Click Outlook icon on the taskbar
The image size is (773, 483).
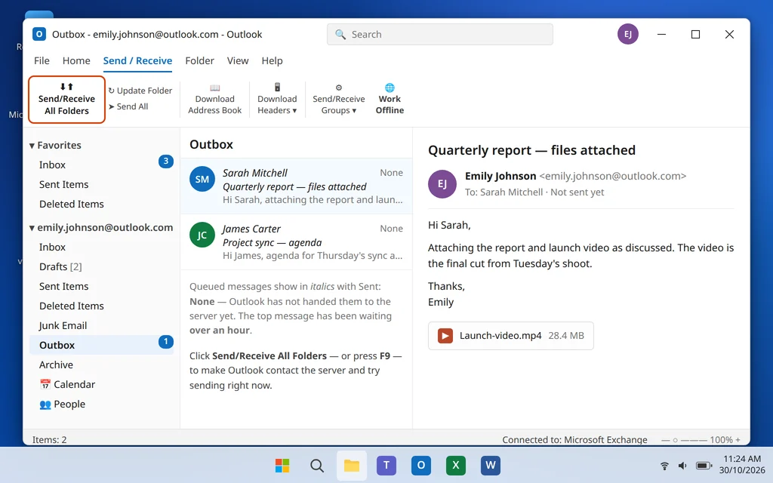421,465
